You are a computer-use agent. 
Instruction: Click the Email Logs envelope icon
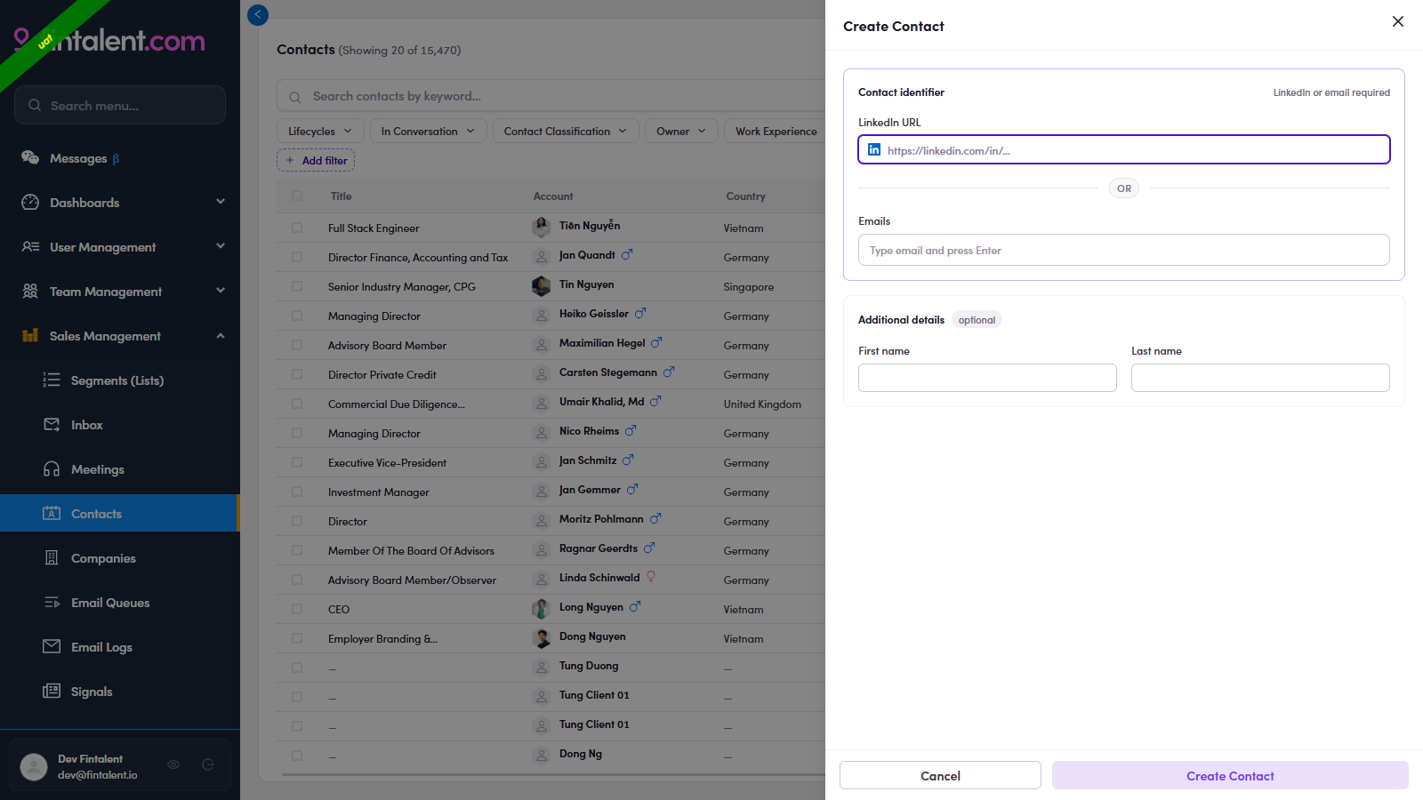(52, 646)
